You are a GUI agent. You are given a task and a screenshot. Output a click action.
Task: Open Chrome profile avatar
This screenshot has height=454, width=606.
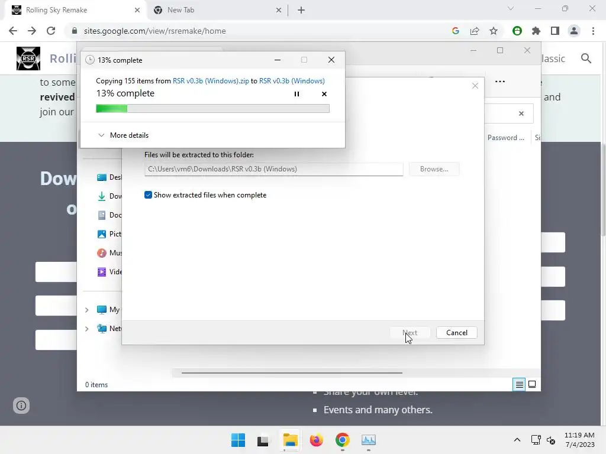pos(574,31)
